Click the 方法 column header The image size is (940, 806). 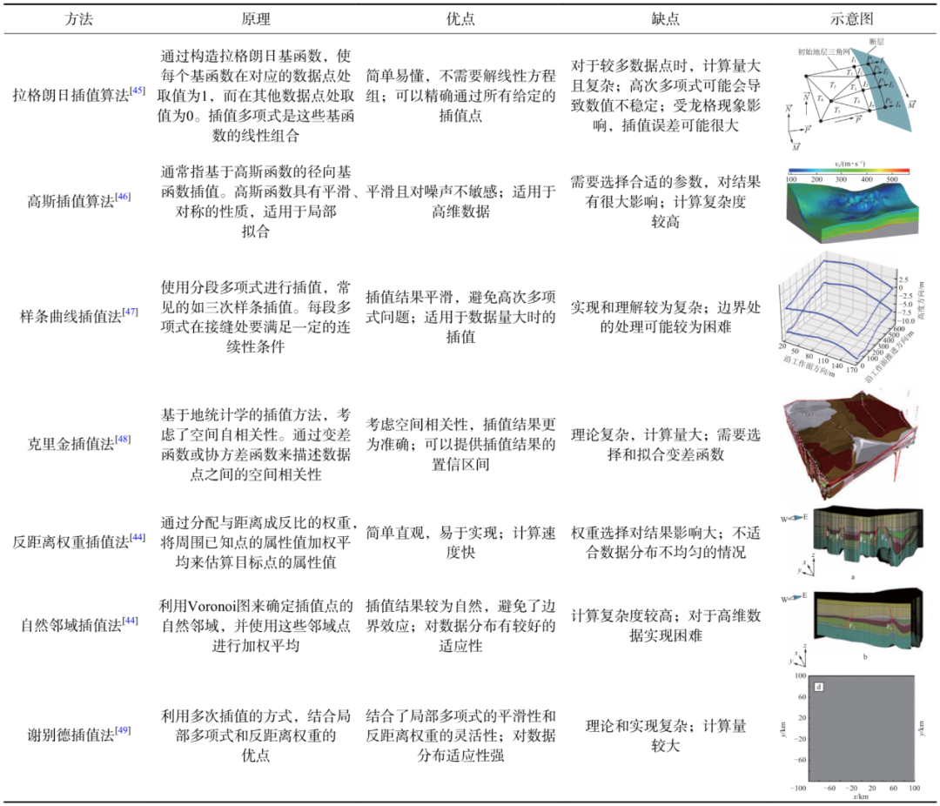coord(79,19)
